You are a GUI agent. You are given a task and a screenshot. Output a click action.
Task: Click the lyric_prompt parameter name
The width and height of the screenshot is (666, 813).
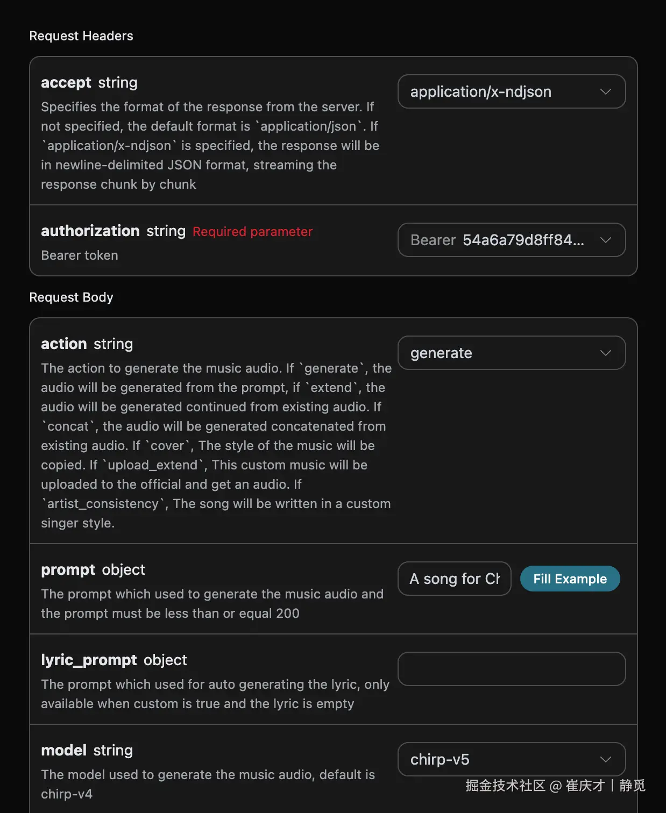pos(89,660)
